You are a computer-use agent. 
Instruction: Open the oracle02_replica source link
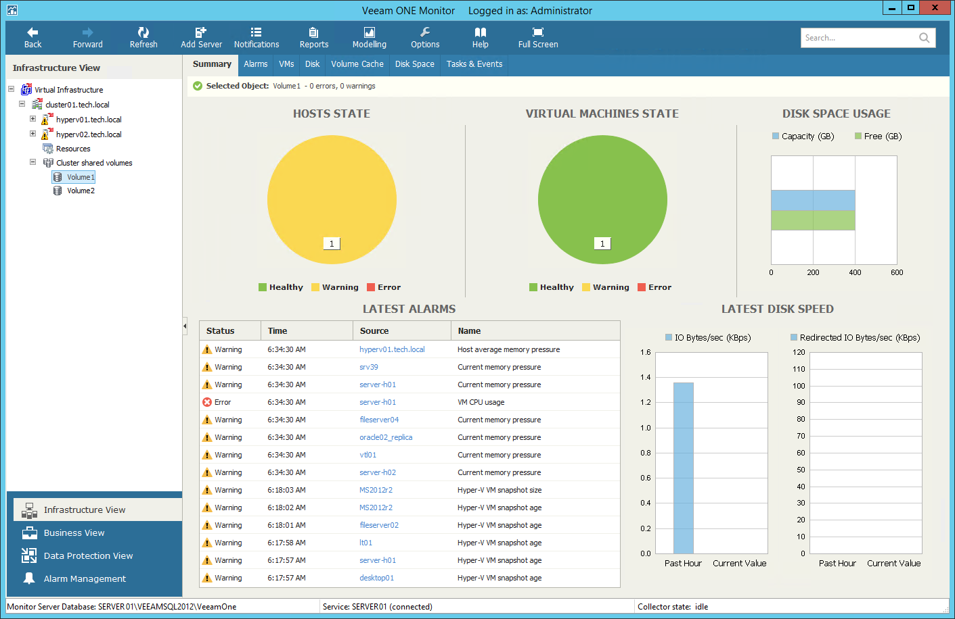click(386, 437)
